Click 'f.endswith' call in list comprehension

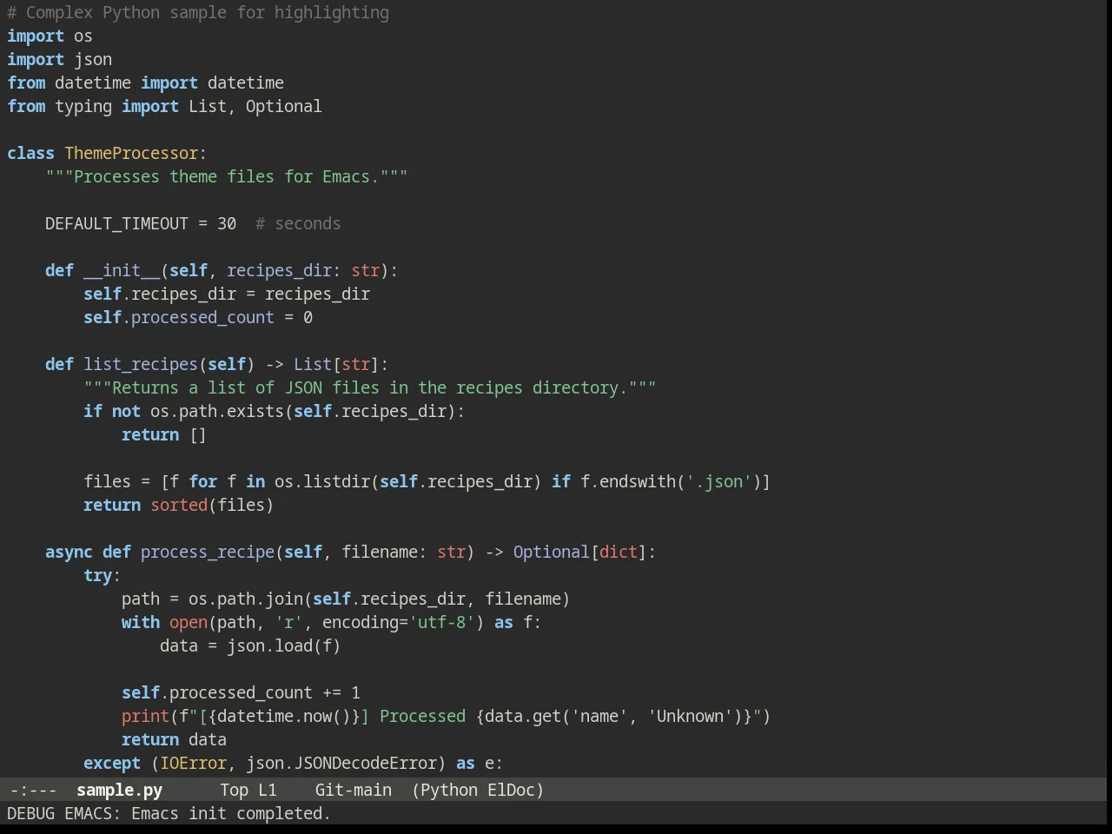(628, 482)
